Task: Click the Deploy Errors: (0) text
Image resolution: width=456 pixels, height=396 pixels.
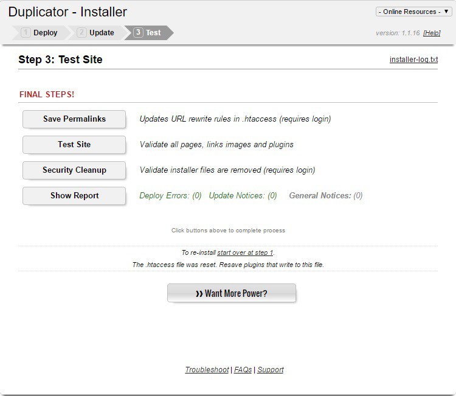Action: (170, 195)
